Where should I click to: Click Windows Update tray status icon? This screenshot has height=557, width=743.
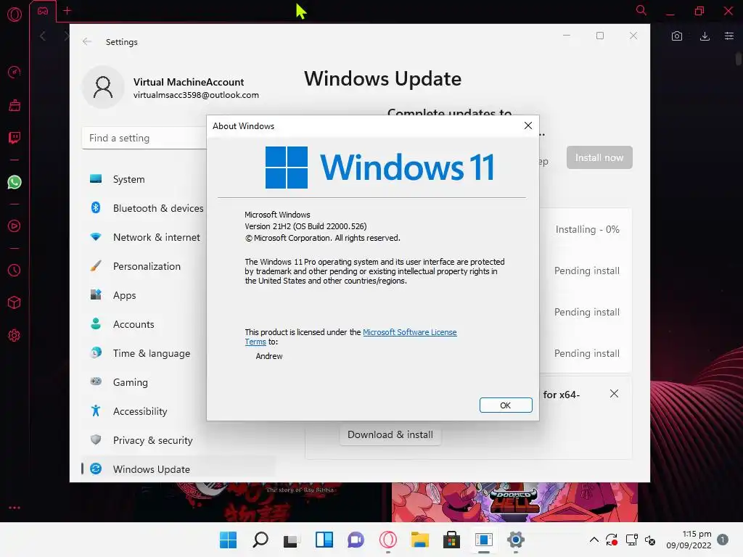pos(611,540)
